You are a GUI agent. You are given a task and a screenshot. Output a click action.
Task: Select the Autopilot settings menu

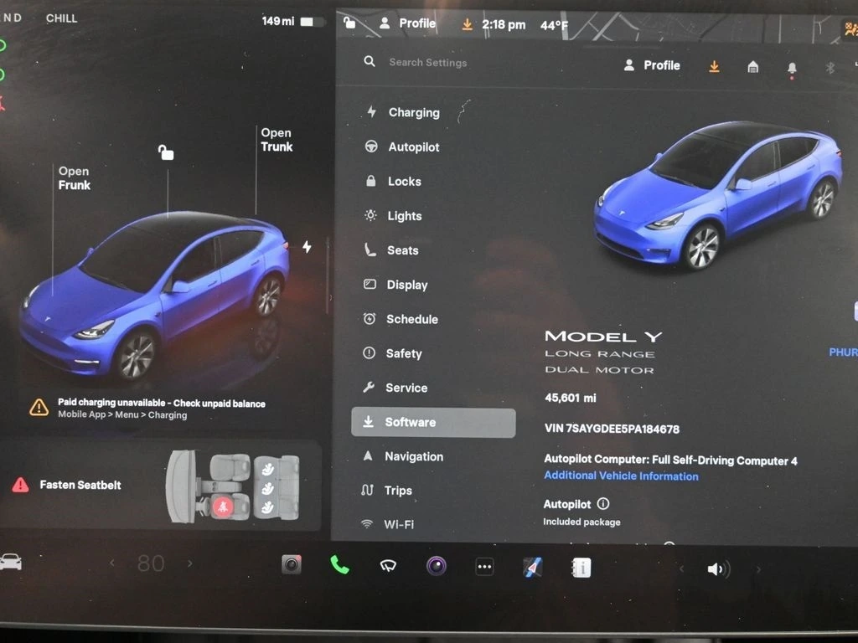click(413, 147)
